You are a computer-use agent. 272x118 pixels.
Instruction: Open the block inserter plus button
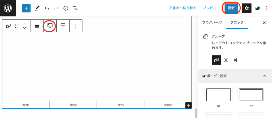click(26, 8)
